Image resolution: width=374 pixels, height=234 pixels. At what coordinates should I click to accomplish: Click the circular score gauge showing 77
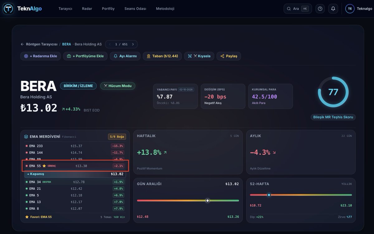(x=333, y=92)
